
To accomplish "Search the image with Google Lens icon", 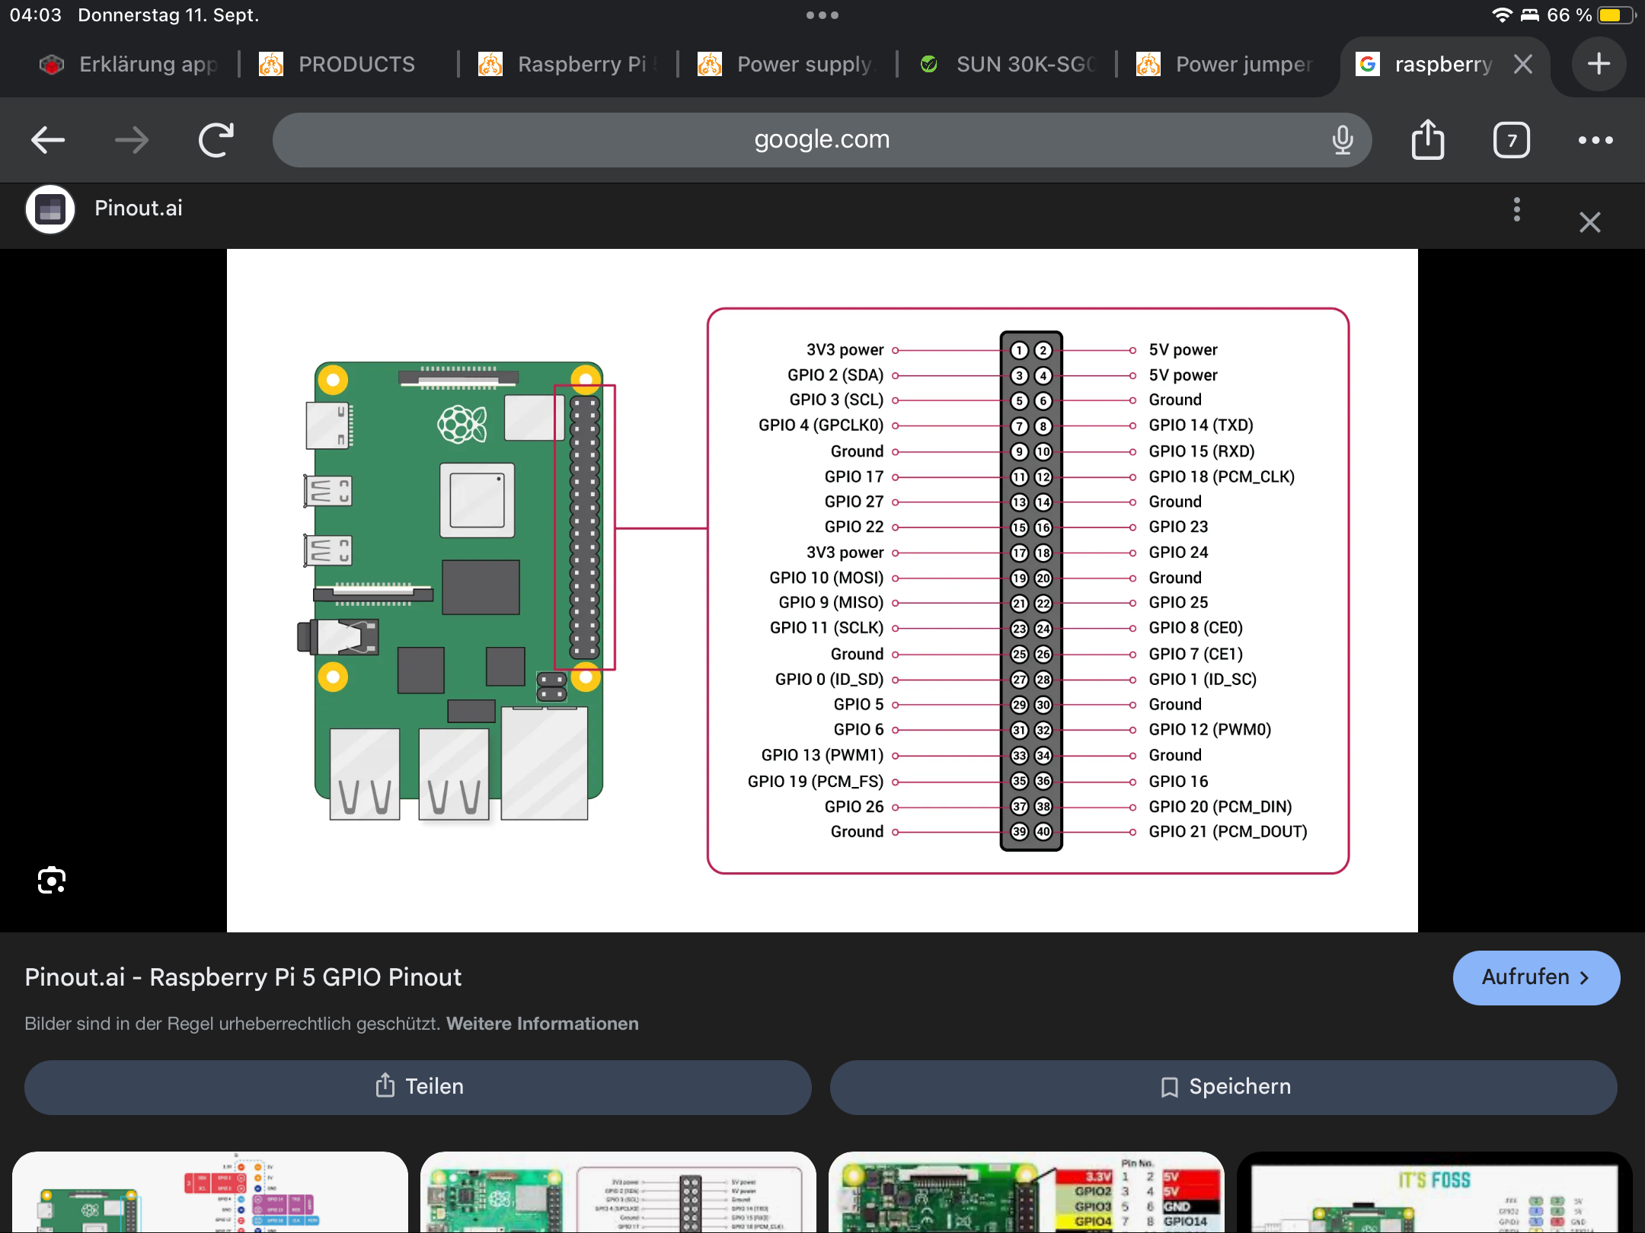I will 52,880.
